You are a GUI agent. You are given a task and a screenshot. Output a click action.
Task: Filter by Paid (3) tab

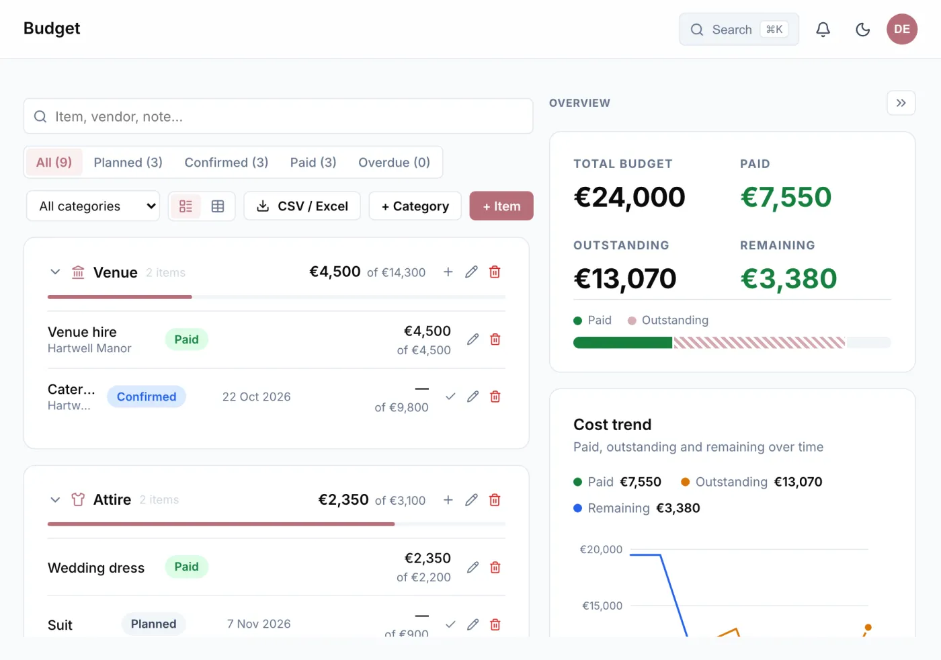pyautogui.click(x=313, y=163)
